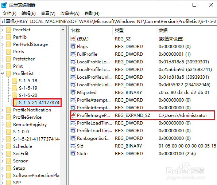The height and width of the screenshot is (185, 217).
Task: Click the (默认) string value icon
Action: (73, 39)
